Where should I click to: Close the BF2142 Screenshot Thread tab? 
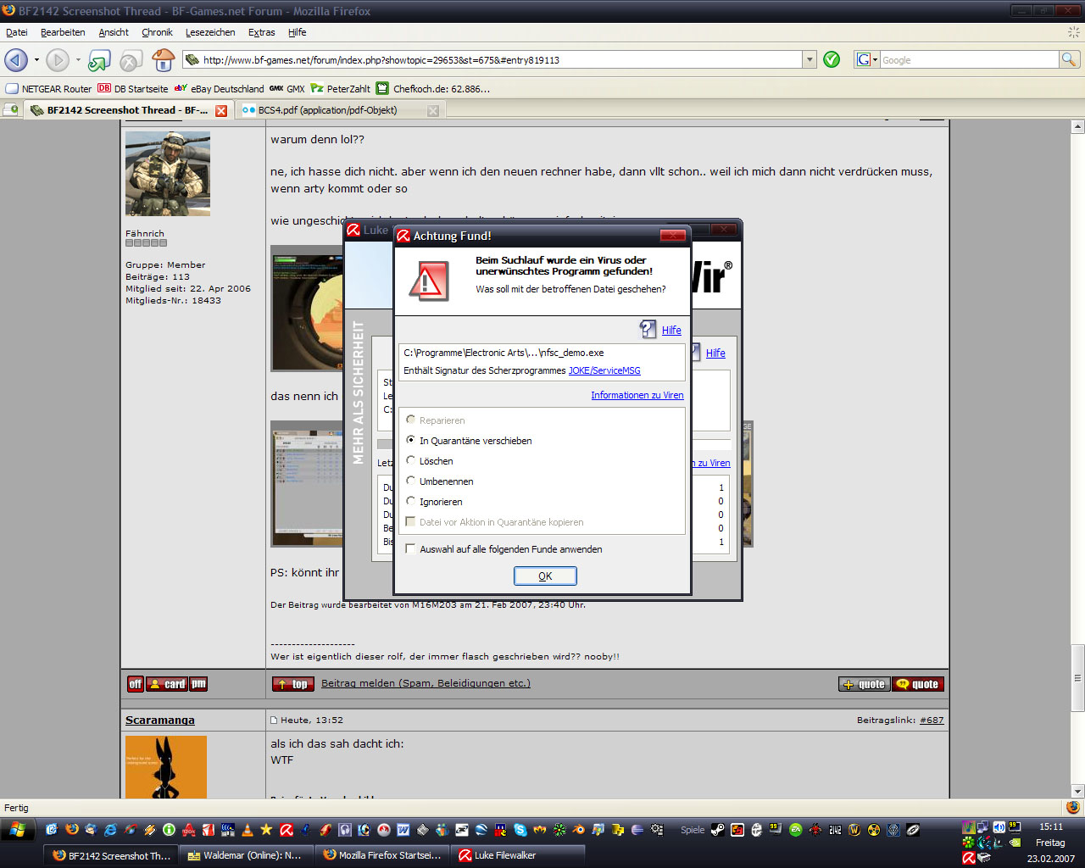click(x=221, y=110)
